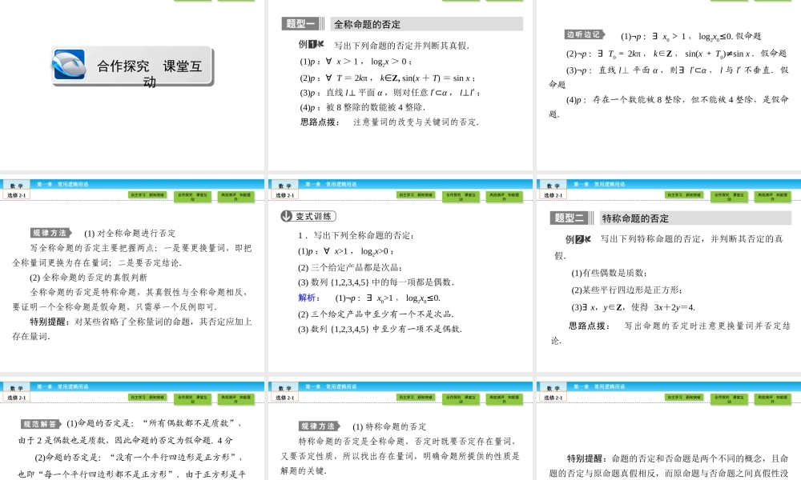Click the 选修2-1 label in the slide corner
Viewport: 801px width, 480px height.
click(x=14, y=194)
